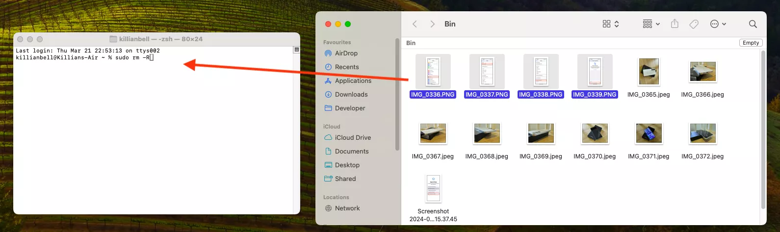Open AirDrop in sidebar
780x232 pixels.
346,53
